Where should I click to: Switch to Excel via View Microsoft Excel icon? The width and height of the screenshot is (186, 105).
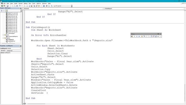click(x=2, y=6)
